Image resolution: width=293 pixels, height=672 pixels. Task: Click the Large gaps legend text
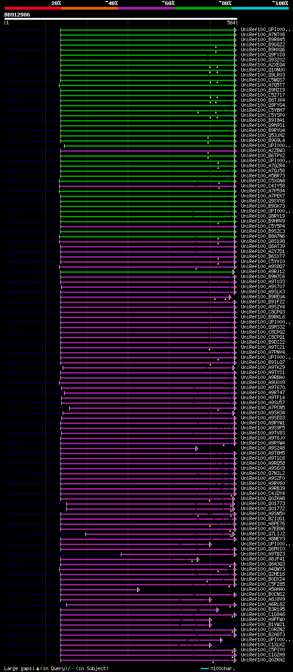56,668
